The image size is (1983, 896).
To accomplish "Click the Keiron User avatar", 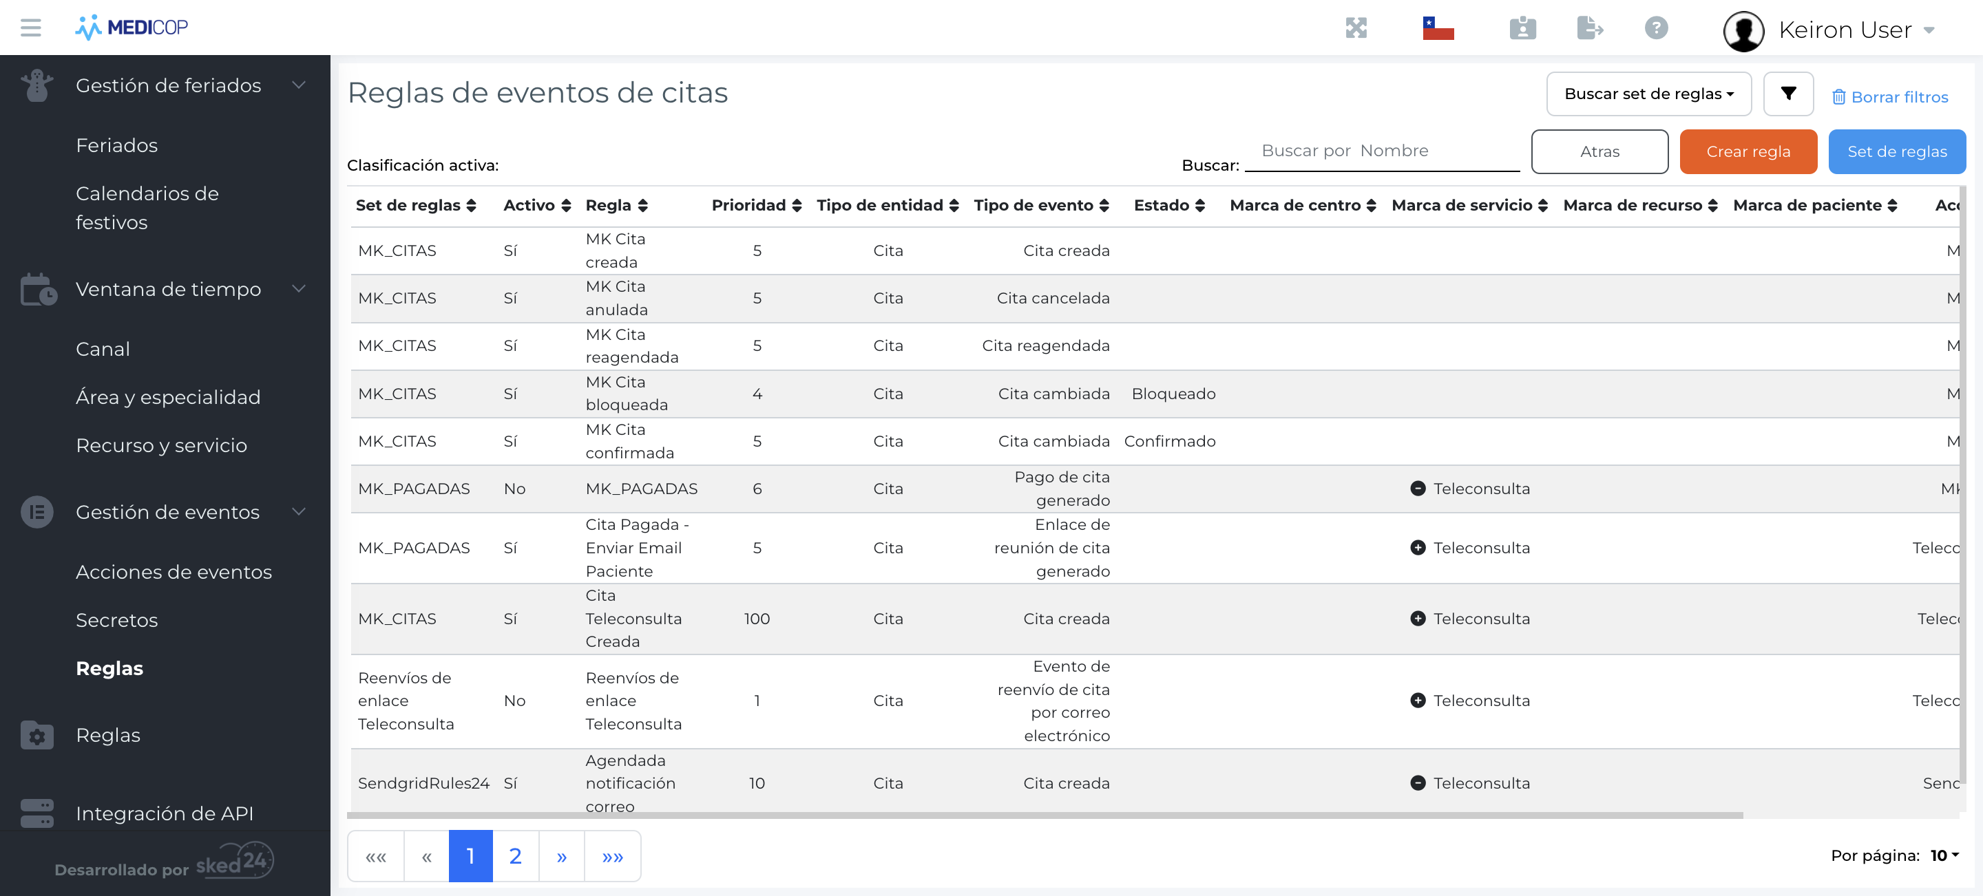I will tap(1743, 31).
